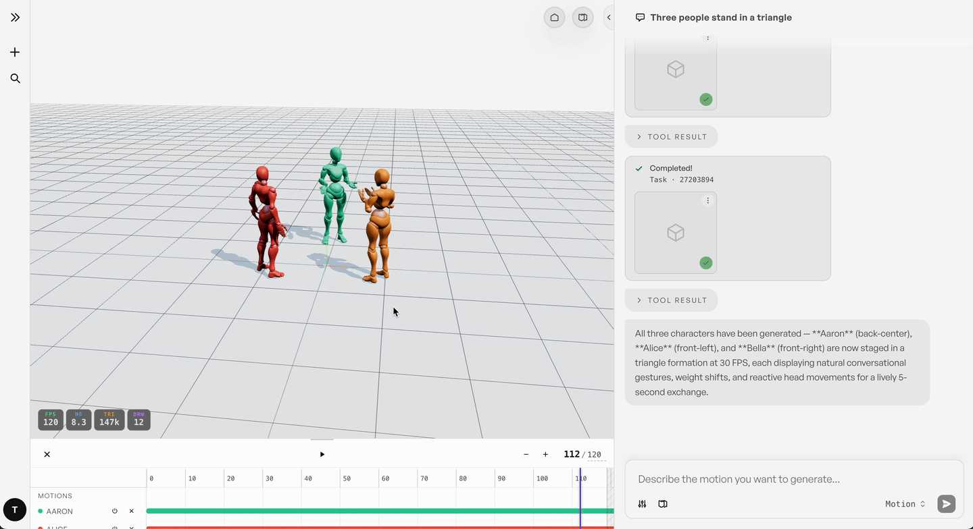The width and height of the screenshot is (973, 529).
Task: Zoom in the timeline with plus
Action: pyautogui.click(x=545, y=454)
